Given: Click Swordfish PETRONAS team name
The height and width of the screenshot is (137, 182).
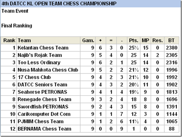Looking at the screenshot, I should [x=43, y=107].
